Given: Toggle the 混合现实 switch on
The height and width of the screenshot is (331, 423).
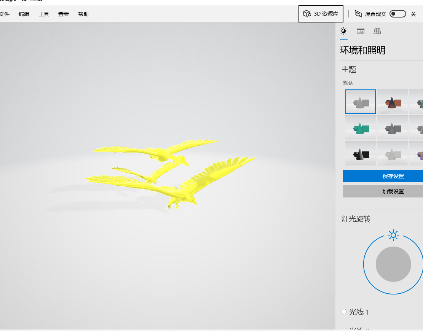Looking at the screenshot, I should [398, 14].
